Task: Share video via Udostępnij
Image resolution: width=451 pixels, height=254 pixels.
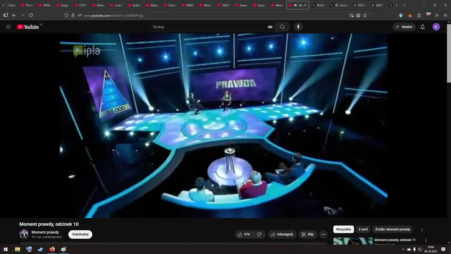Action: (x=282, y=234)
